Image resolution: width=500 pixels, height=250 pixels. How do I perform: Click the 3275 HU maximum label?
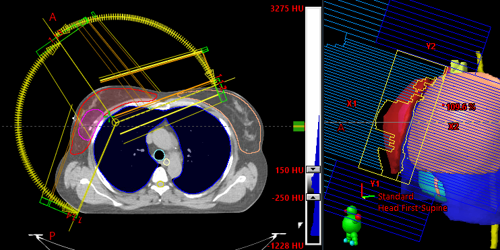[x=287, y=9]
